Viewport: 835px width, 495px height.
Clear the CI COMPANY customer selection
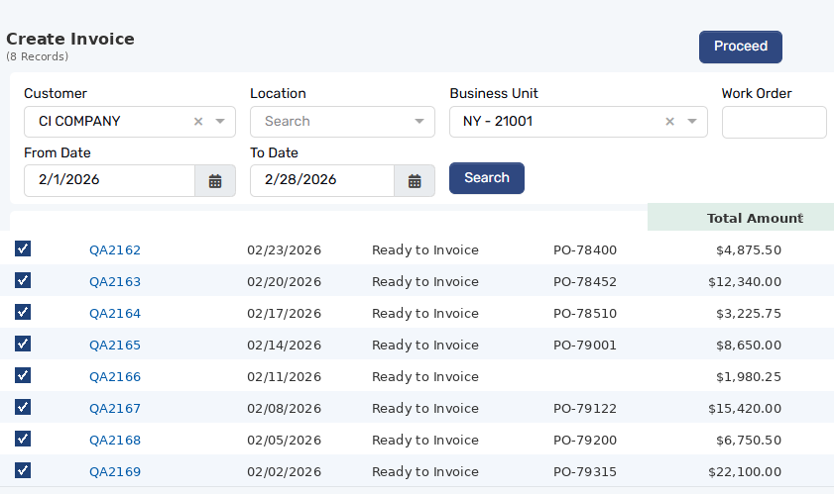(x=198, y=122)
